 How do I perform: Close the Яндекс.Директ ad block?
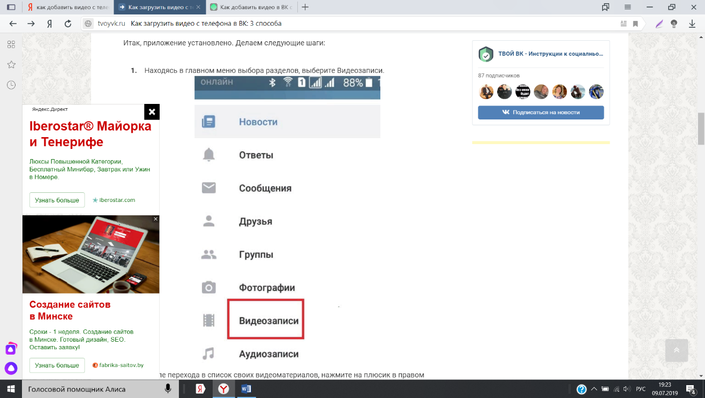152,112
